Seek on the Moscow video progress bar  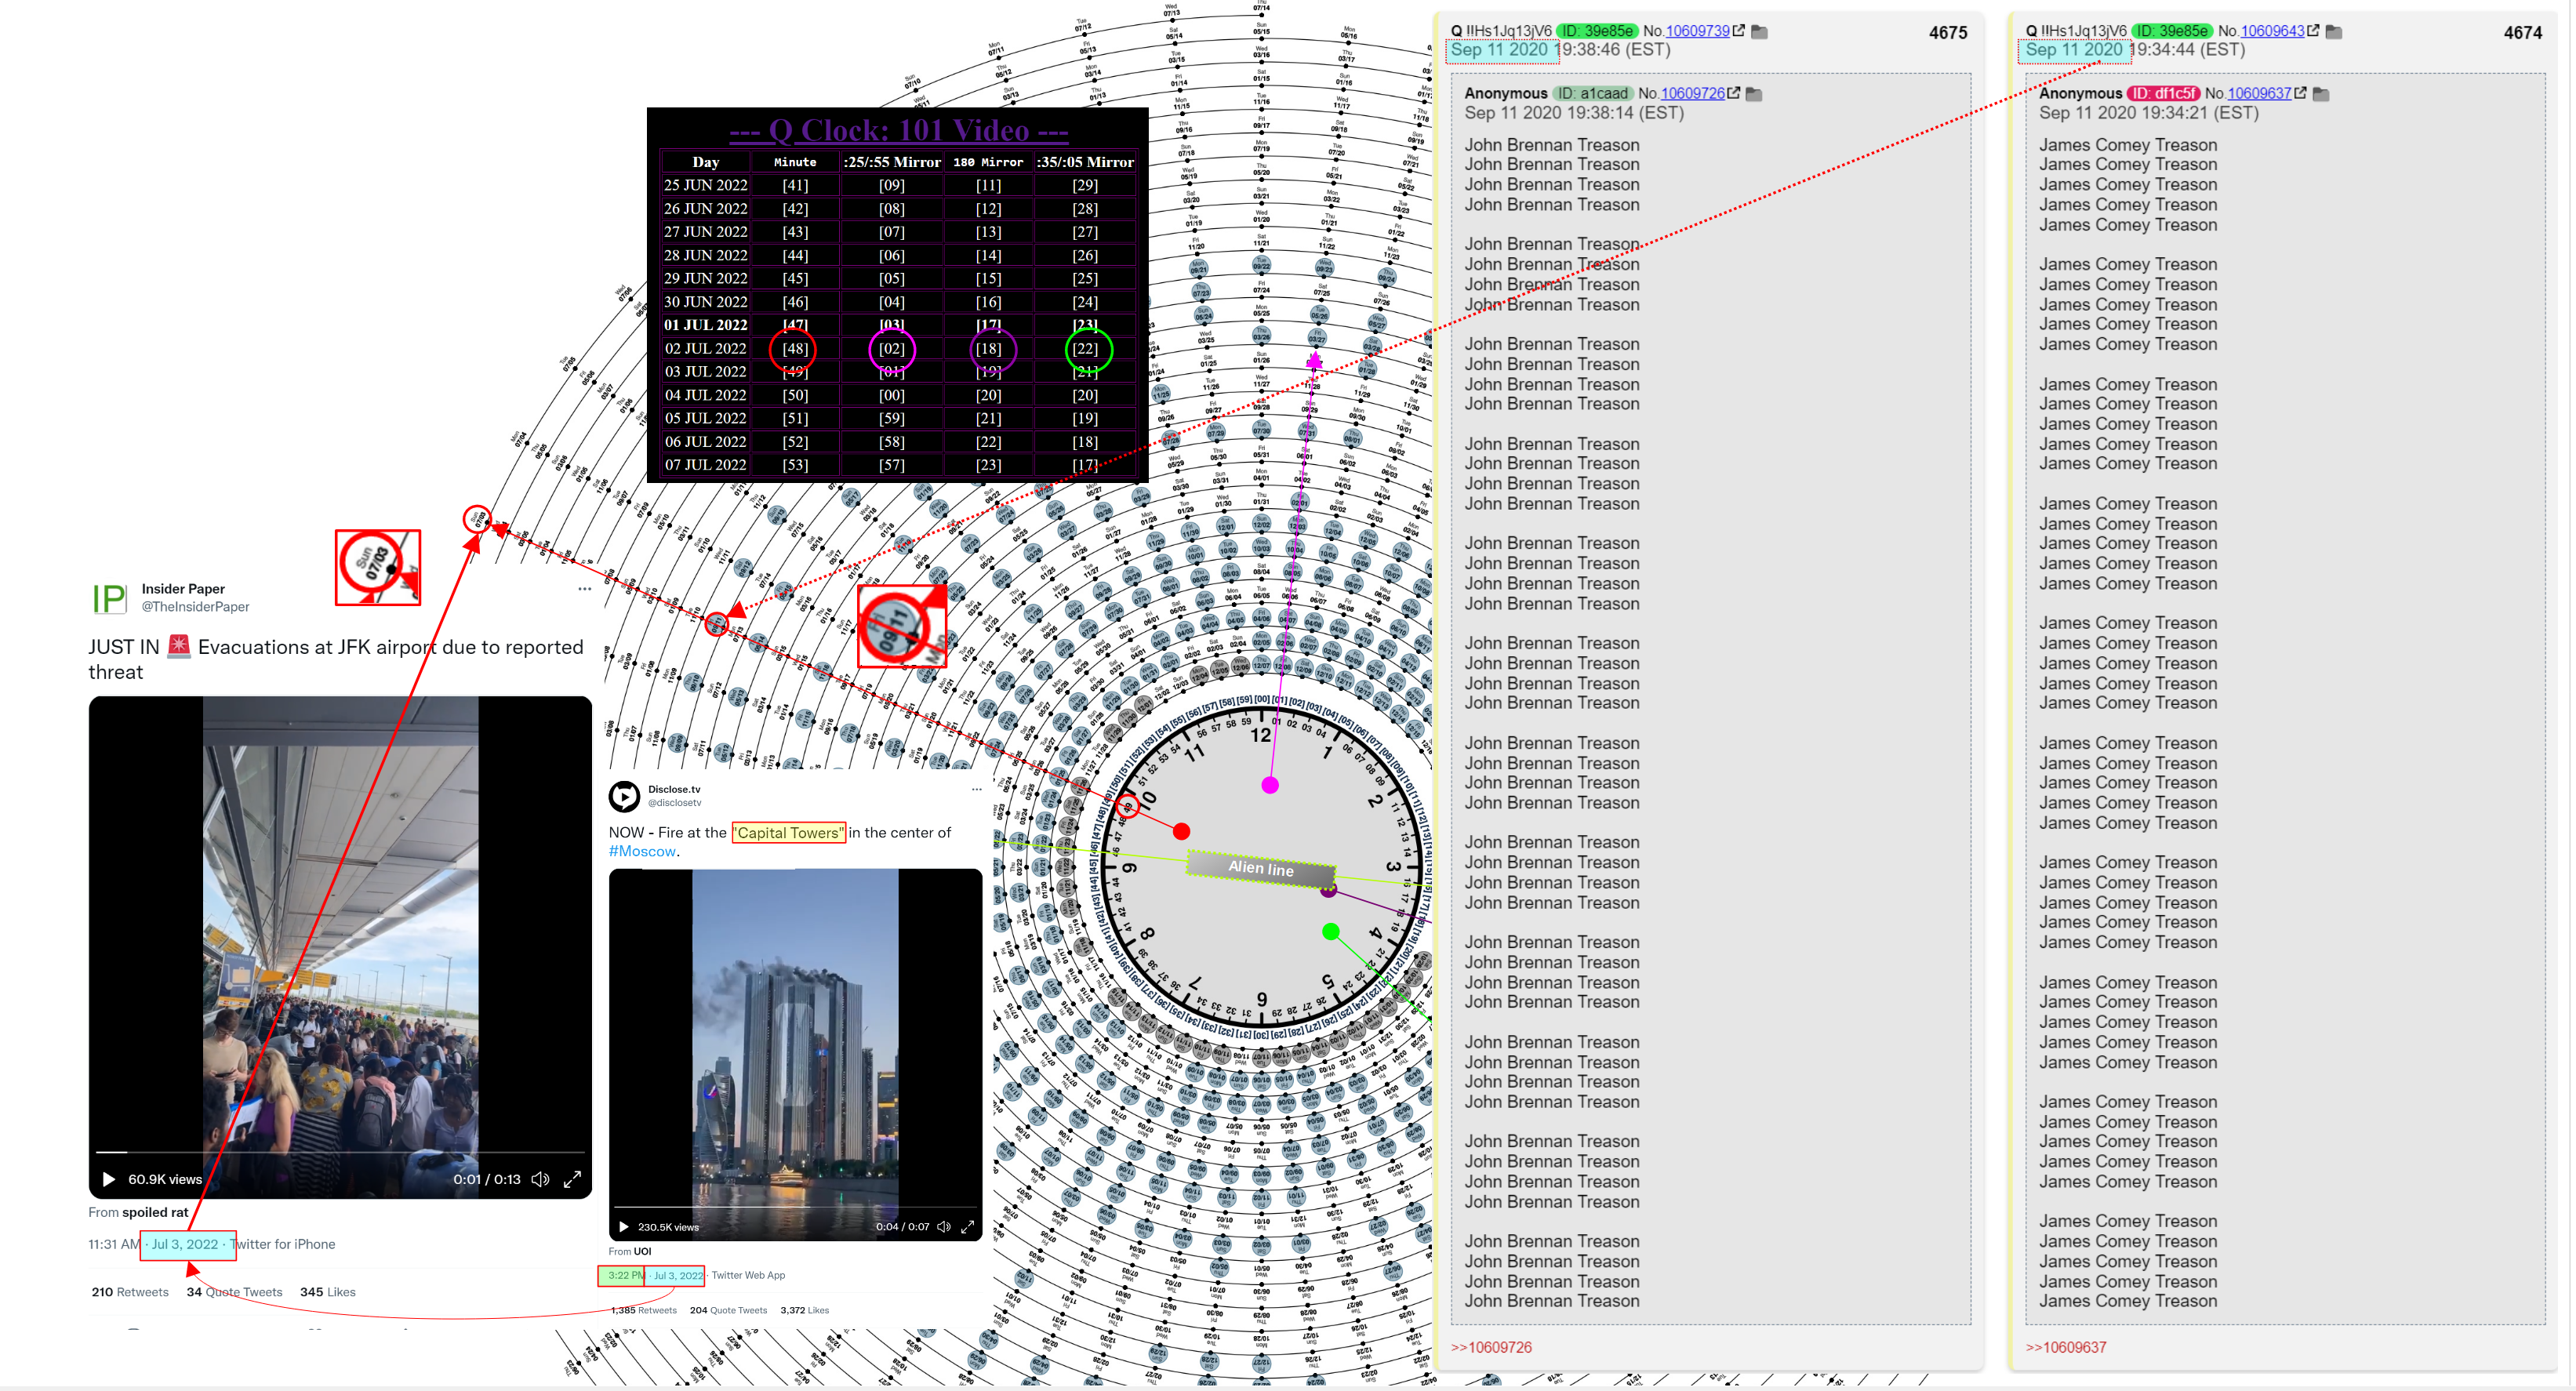coord(795,1206)
